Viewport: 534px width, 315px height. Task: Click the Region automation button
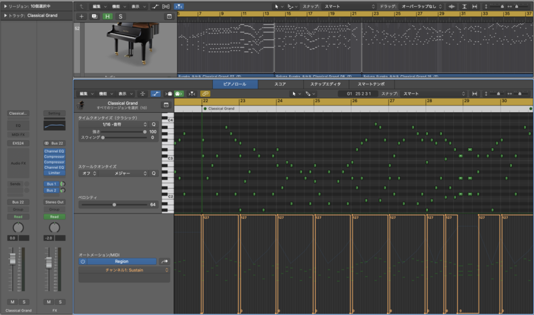(121, 262)
